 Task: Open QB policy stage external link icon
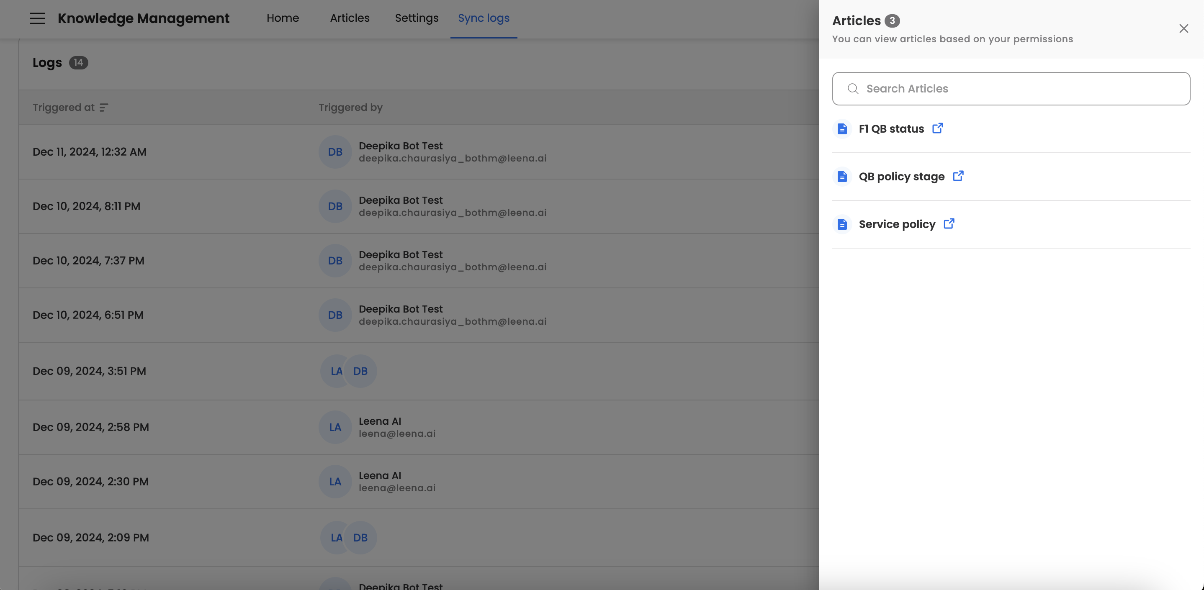pos(958,176)
